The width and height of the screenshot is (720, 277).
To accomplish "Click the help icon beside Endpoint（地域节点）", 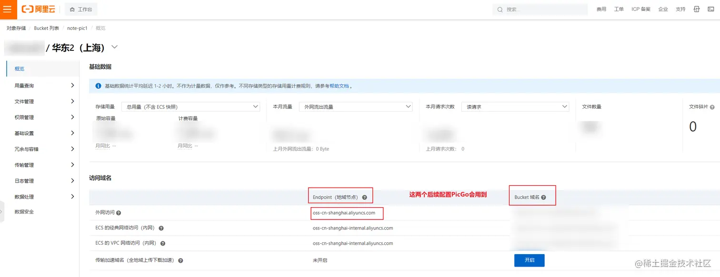I will click(365, 197).
